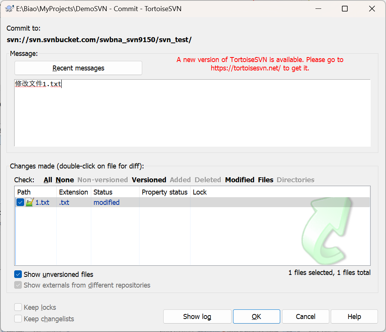Cancel the commit dialog
The image size is (386, 332).
[306, 317]
